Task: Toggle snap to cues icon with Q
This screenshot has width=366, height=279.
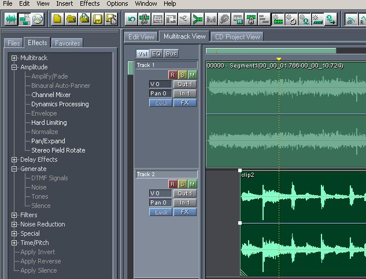Action: 304,19
